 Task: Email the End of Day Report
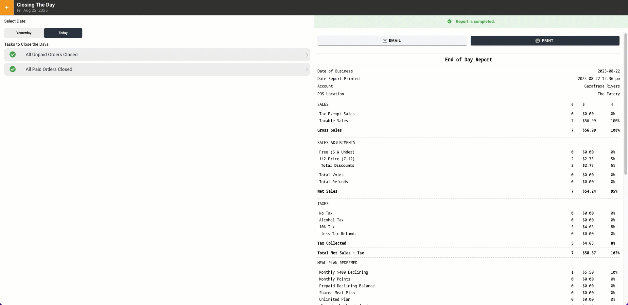[392, 41]
